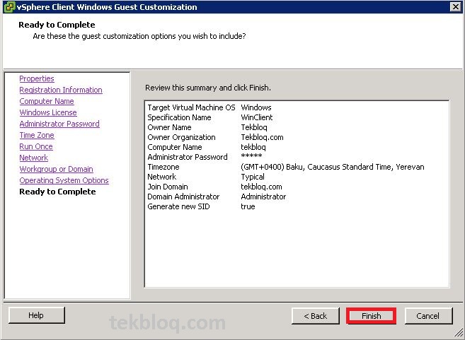Open the Properties step link
465x340 pixels.
point(37,78)
